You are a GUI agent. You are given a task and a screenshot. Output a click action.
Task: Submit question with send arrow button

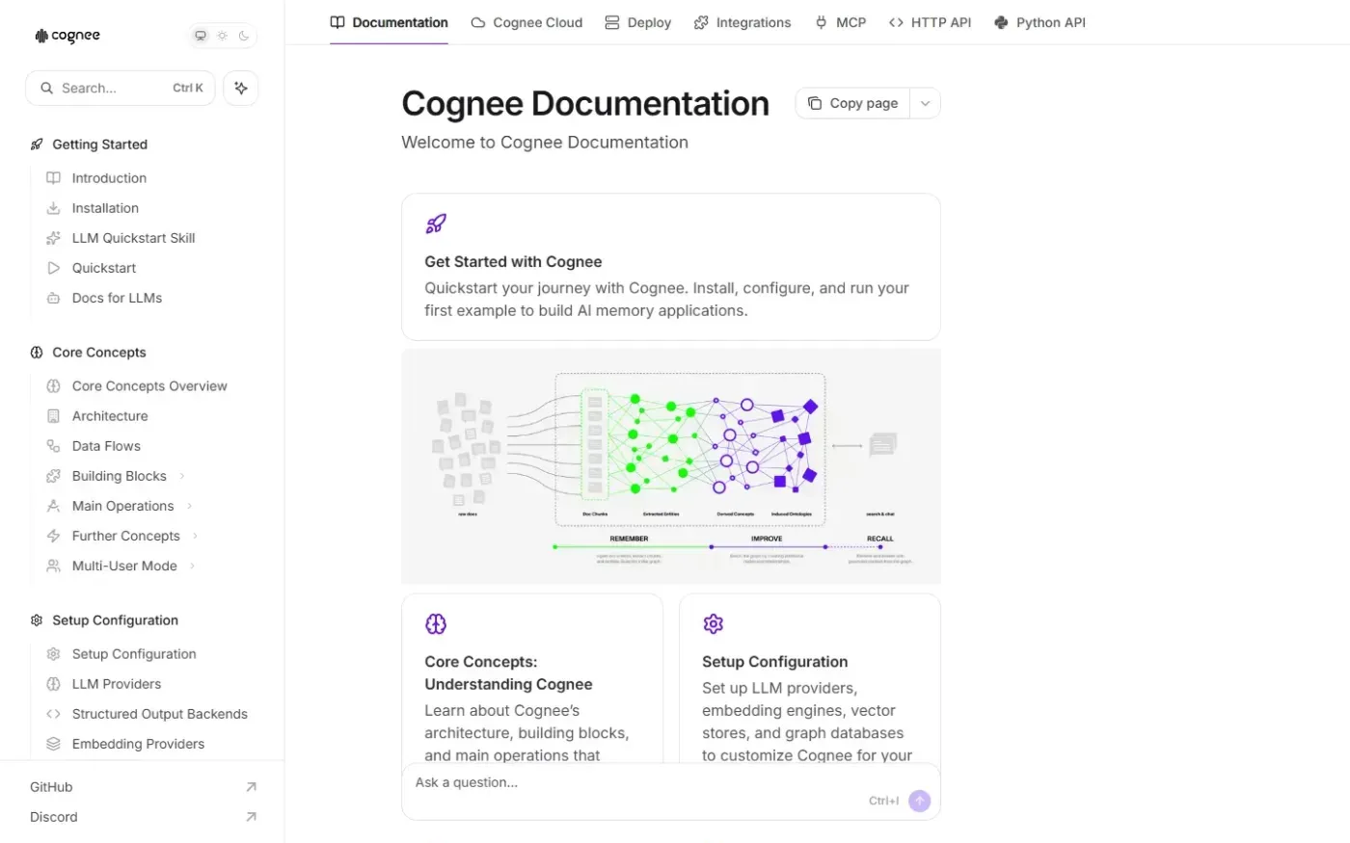point(920,801)
